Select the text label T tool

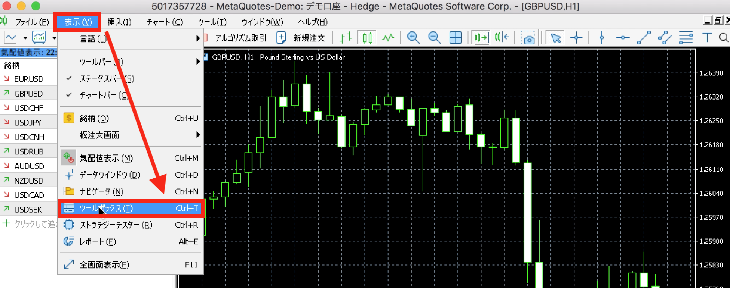point(707,38)
